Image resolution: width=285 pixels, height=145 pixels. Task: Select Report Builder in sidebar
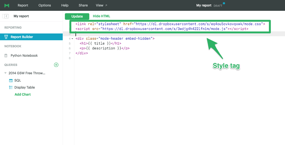pyautogui.click(x=31, y=37)
